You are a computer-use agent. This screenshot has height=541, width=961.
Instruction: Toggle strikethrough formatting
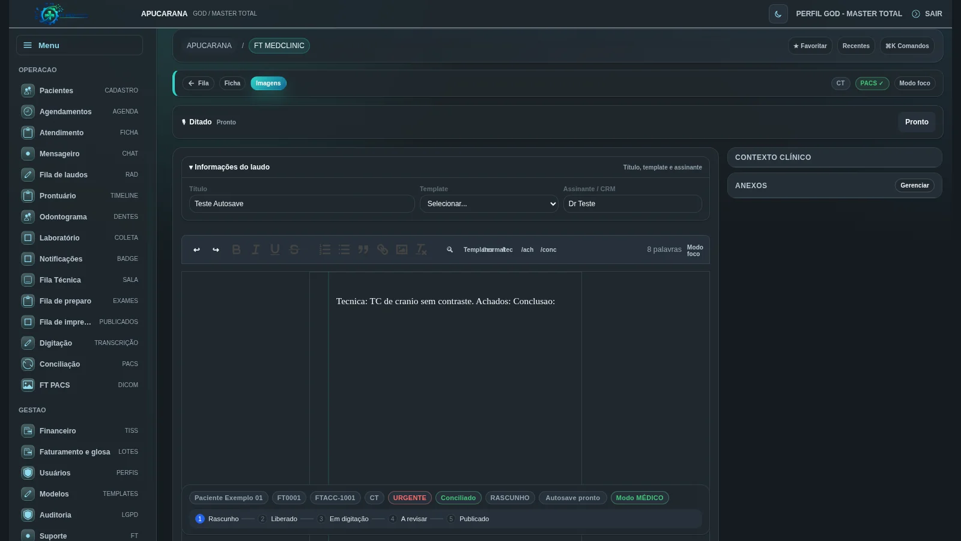pos(294,249)
